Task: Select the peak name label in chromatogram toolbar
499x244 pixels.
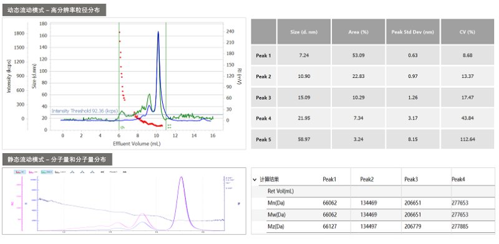Action: point(114,172)
